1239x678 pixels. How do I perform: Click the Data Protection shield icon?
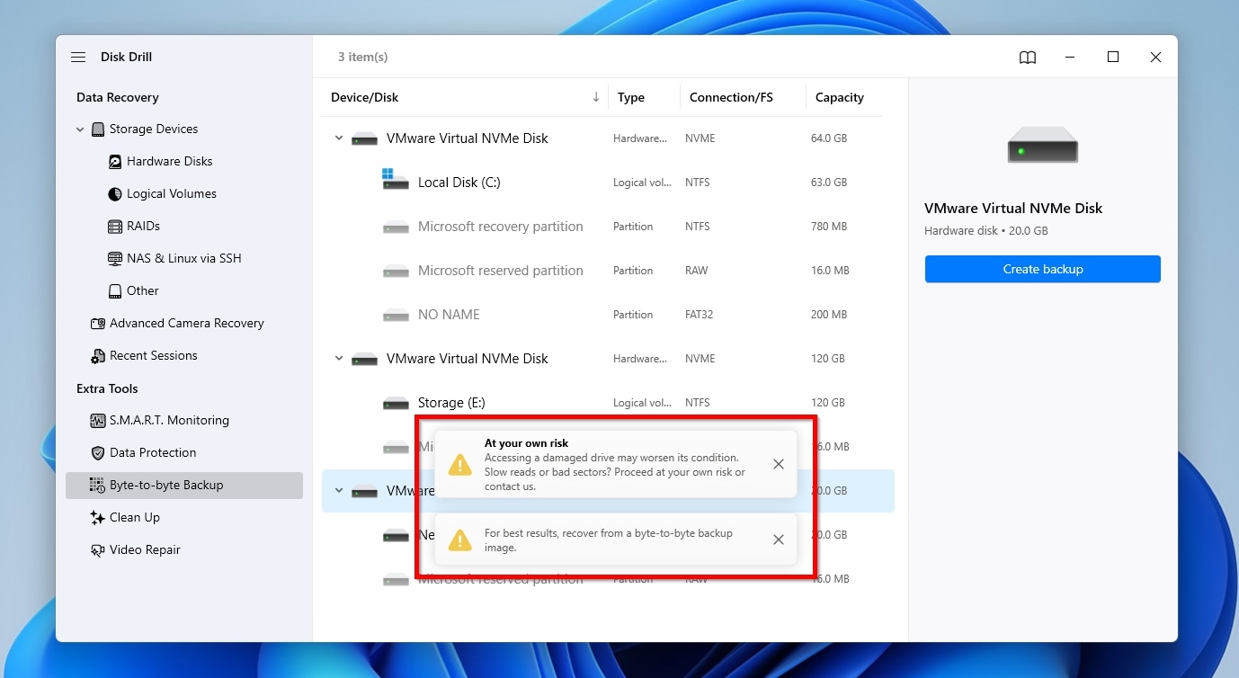pos(98,453)
